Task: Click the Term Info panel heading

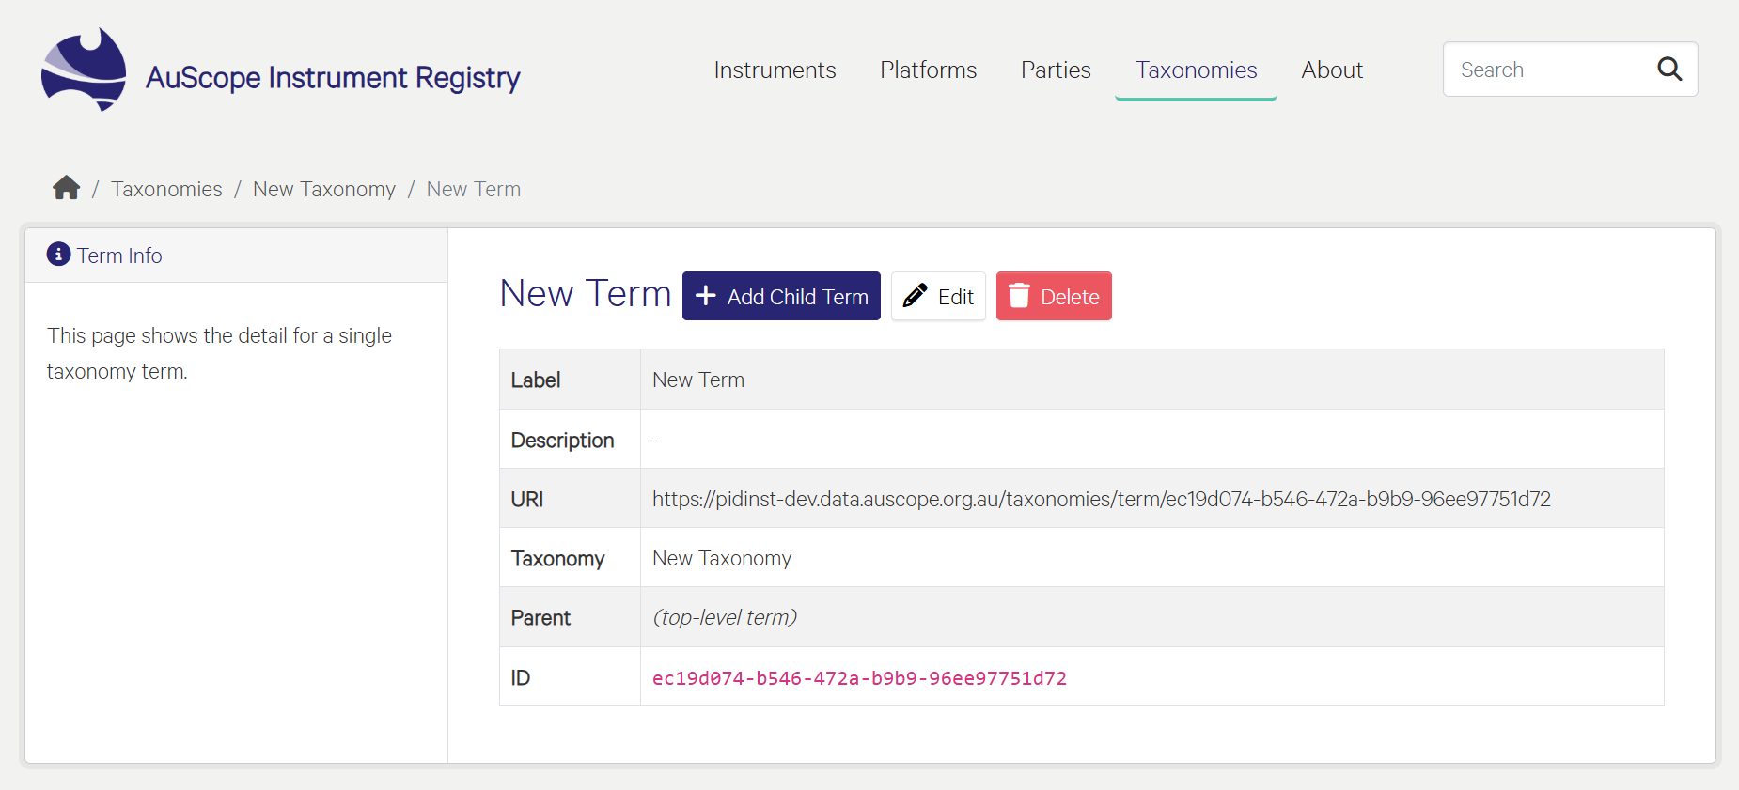Action: click(x=119, y=256)
